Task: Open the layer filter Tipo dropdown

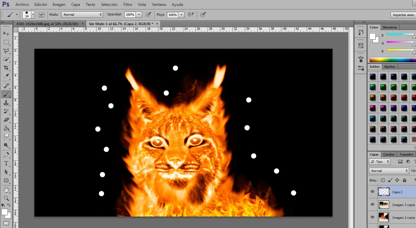Action: [x=380, y=162]
